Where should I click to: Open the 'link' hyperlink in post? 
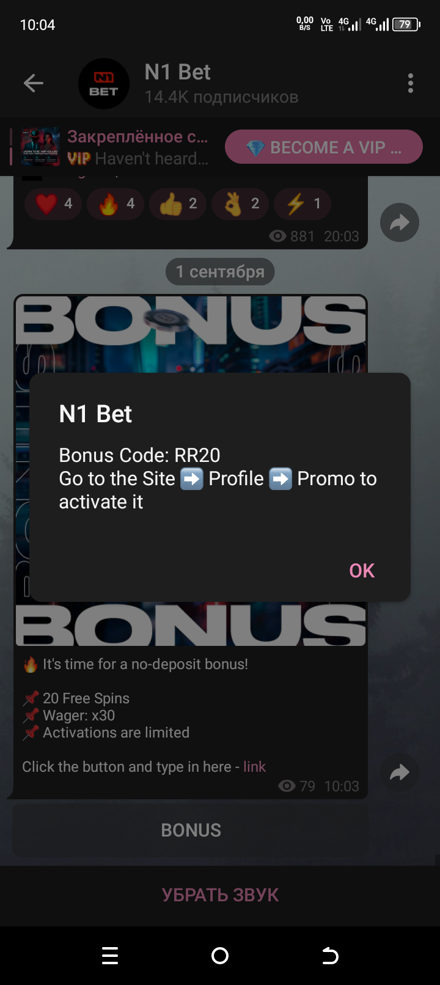click(x=254, y=766)
